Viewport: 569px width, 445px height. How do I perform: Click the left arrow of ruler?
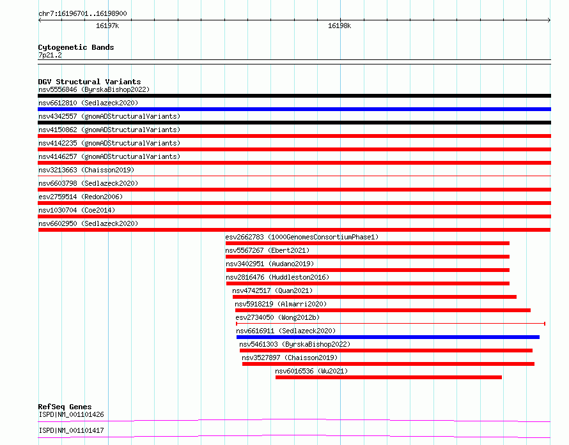(40, 20)
